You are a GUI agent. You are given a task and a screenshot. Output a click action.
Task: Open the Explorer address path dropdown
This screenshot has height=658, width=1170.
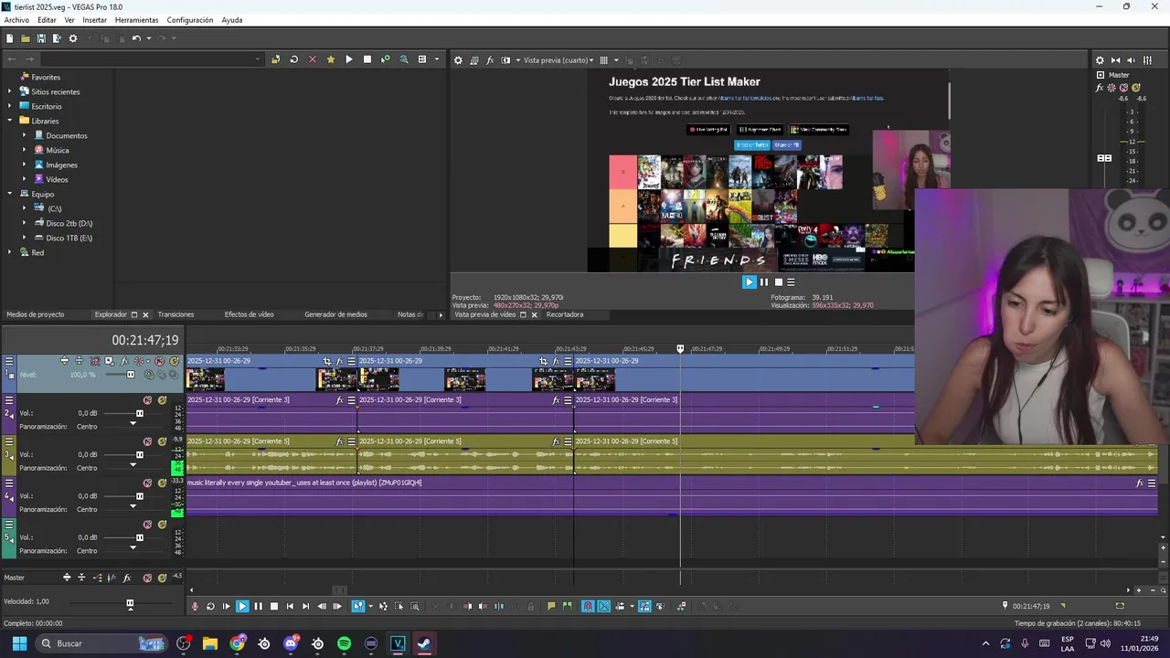[x=258, y=59]
